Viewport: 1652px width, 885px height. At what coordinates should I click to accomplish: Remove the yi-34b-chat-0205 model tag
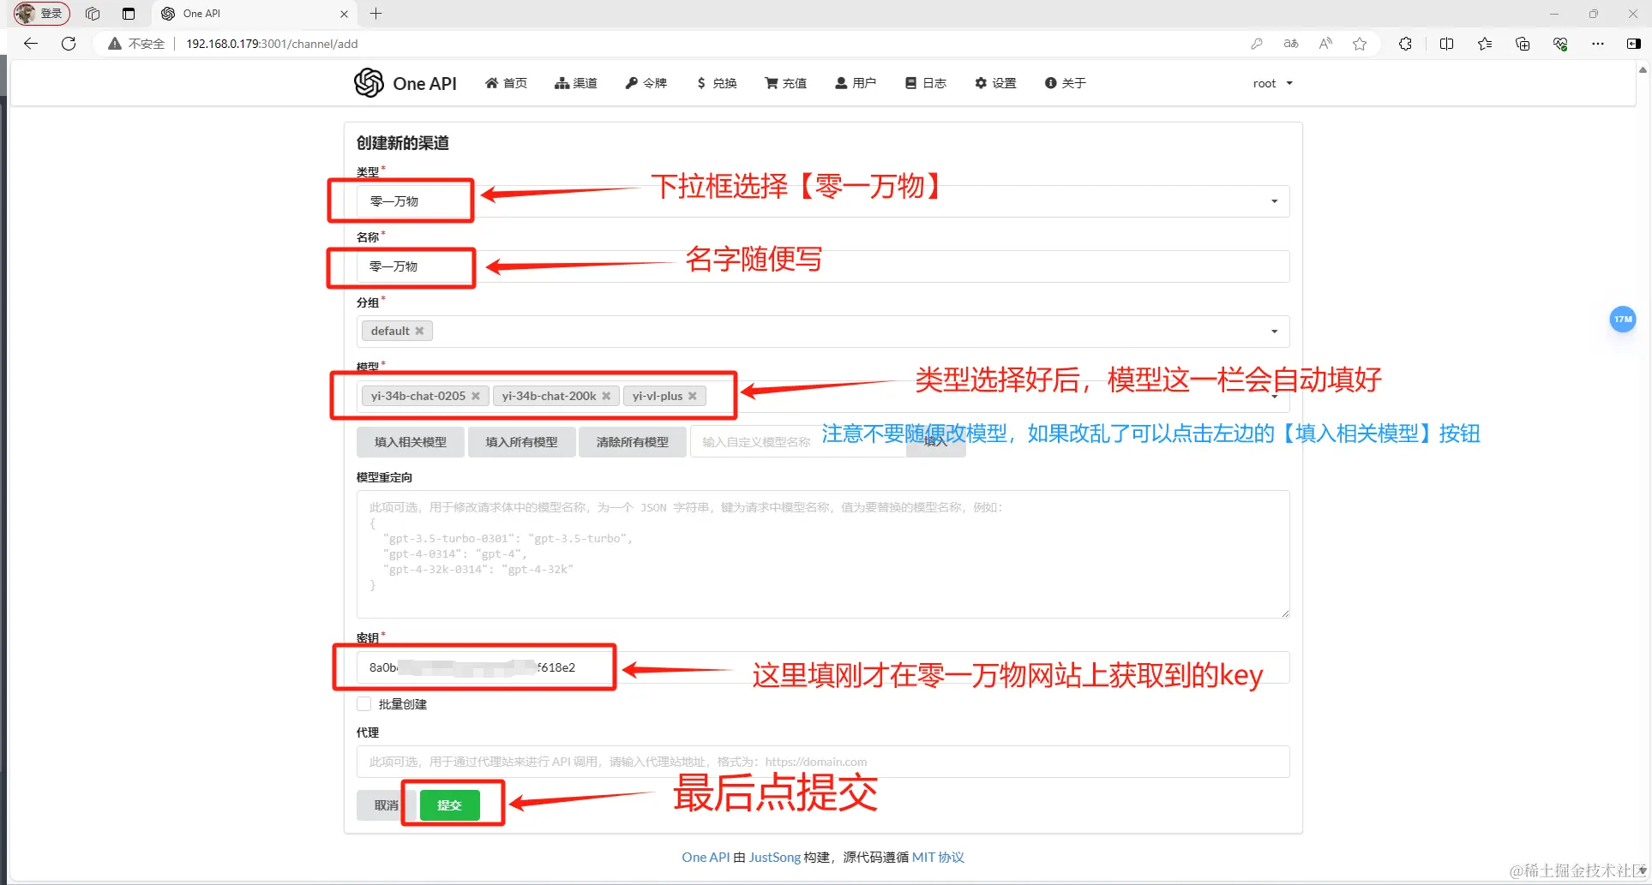[x=476, y=396]
